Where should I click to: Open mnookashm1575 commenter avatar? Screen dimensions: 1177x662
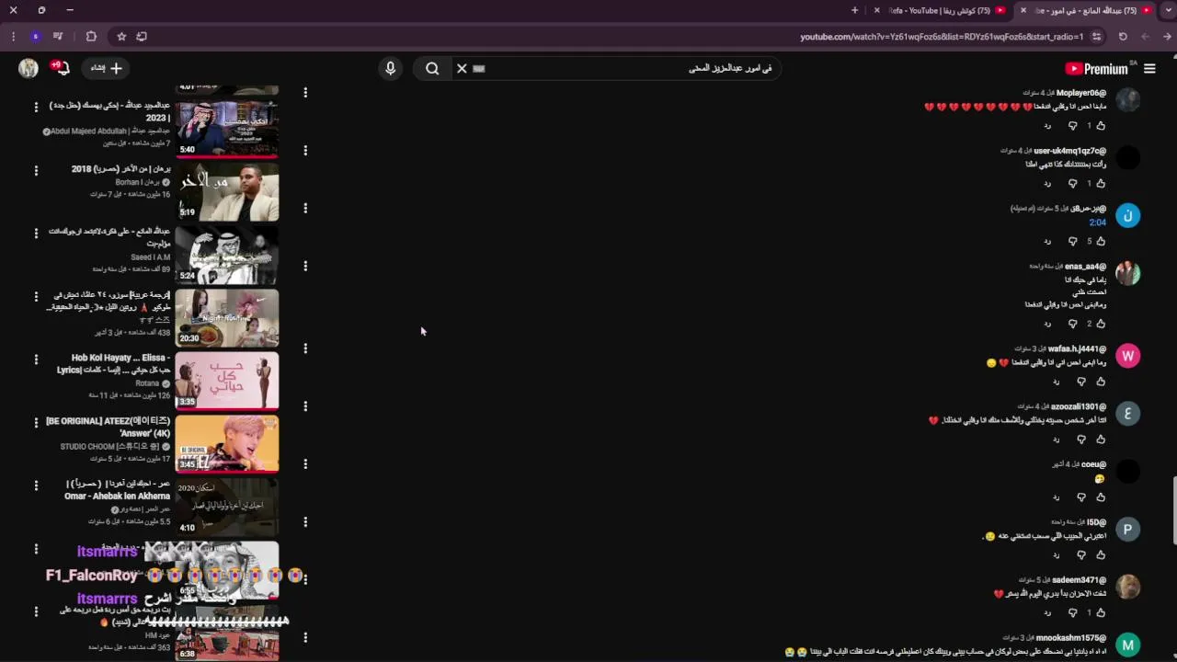[1127, 645]
